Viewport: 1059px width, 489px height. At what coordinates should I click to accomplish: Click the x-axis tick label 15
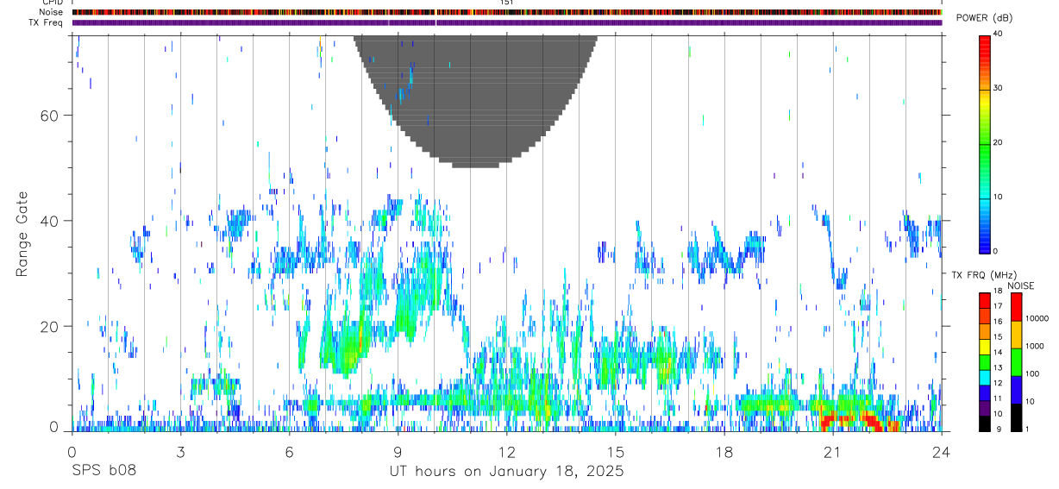click(x=615, y=451)
